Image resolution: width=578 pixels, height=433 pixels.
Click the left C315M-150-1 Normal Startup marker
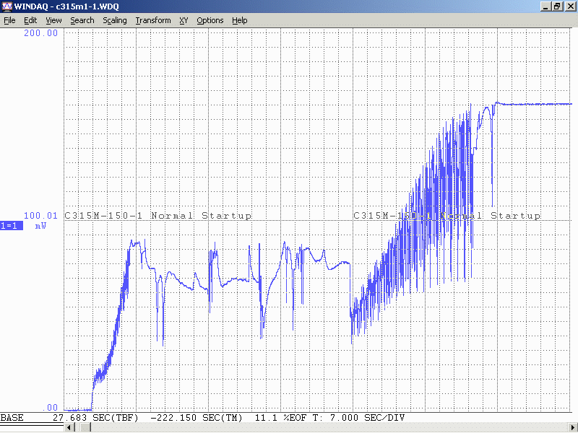pyautogui.click(x=158, y=216)
